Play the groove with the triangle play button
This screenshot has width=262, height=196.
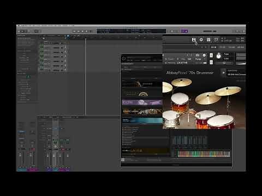[x=224, y=72]
